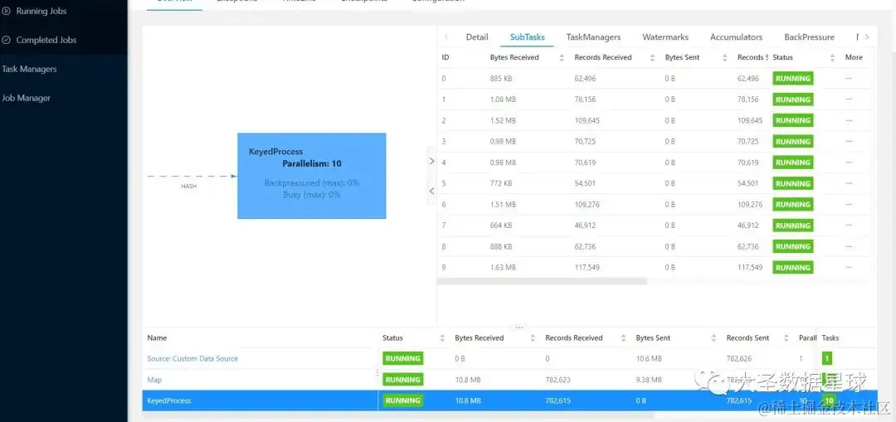Open Job Manager in the sidebar
The image size is (896, 422).
coord(26,98)
